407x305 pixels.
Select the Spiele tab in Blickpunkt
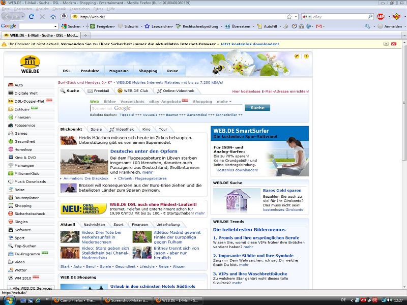click(x=96, y=129)
